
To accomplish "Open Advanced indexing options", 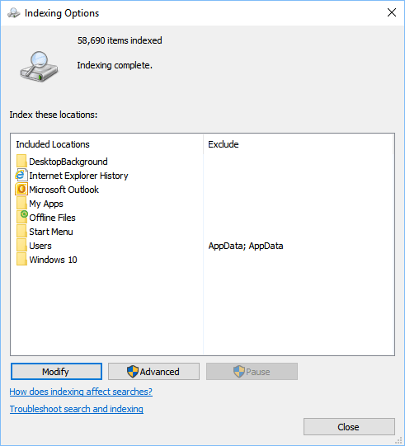I will point(153,372).
